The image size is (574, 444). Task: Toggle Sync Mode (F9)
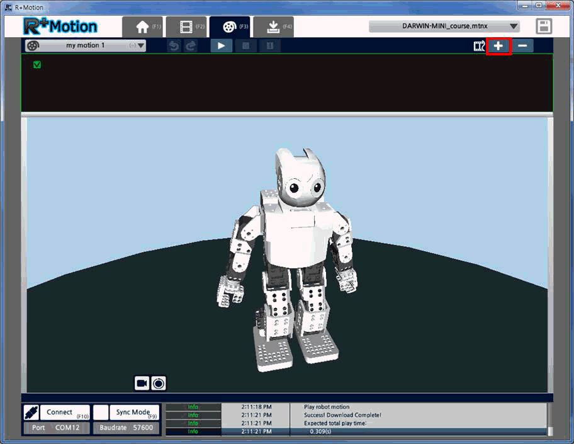point(134,413)
